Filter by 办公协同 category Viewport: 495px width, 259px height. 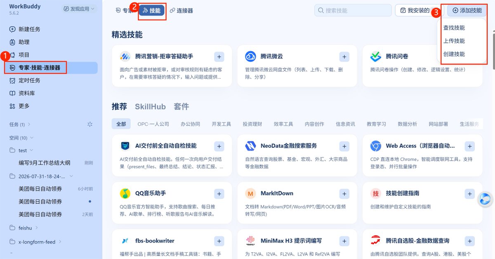pos(190,124)
